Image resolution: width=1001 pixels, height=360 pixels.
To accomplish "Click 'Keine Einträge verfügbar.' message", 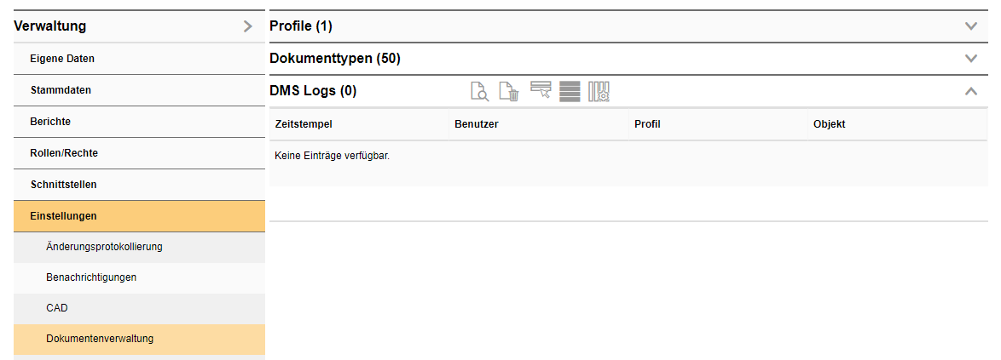I will (332, 156).
